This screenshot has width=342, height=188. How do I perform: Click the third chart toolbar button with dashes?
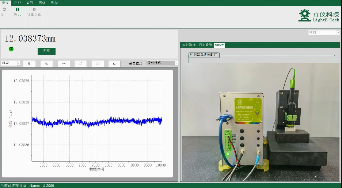point(64,63)
